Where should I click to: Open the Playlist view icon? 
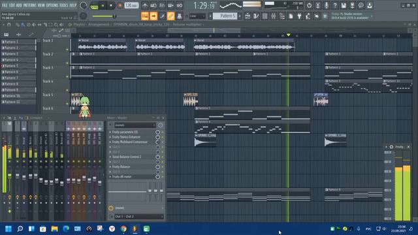click(x=248, y=16)
